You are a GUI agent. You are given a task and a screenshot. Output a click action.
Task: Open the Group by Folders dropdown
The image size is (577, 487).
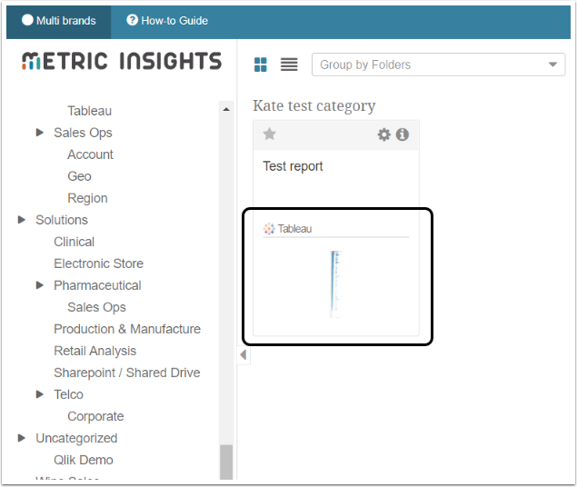(438, 65)
